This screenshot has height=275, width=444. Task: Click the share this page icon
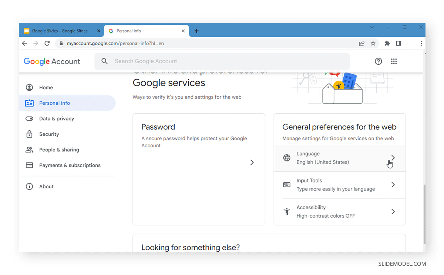tap(362, 43)
